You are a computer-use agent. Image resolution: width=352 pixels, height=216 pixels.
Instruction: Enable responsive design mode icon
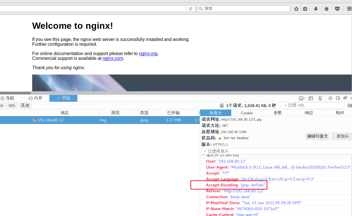click(x=320, y=98)
